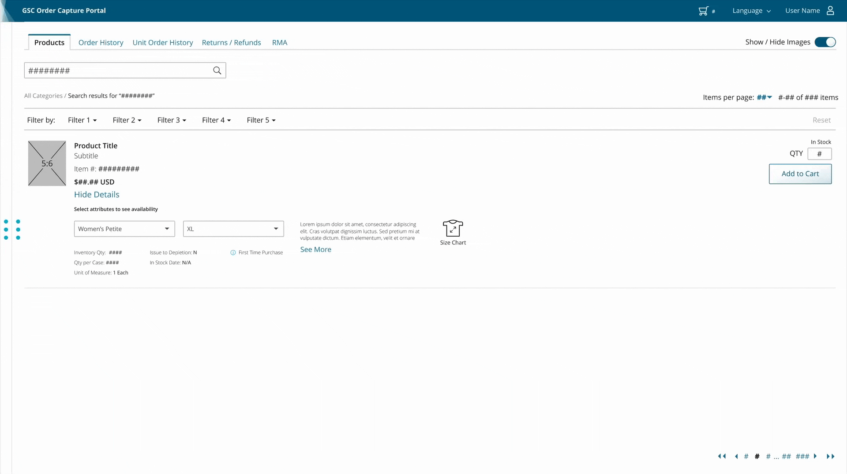This screenshot has width=847, height=474.
Task: Open the Unit Order History tab
Action: (x=163, y=43)
